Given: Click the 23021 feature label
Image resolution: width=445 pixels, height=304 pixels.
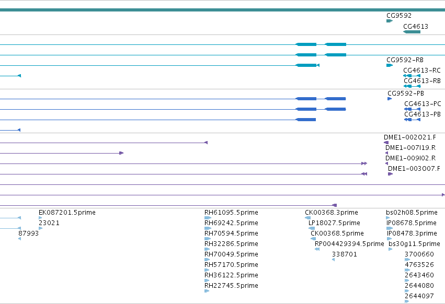Looking at the screenshot, I should [49, 223].
